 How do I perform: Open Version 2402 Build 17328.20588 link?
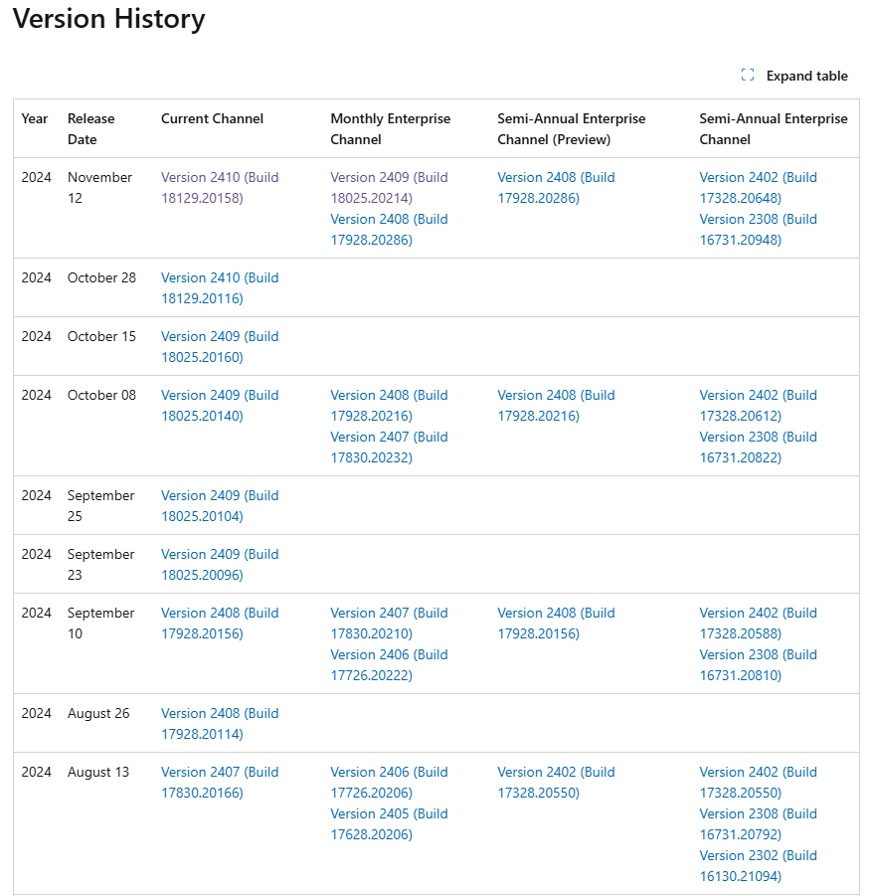coord(759,623)
